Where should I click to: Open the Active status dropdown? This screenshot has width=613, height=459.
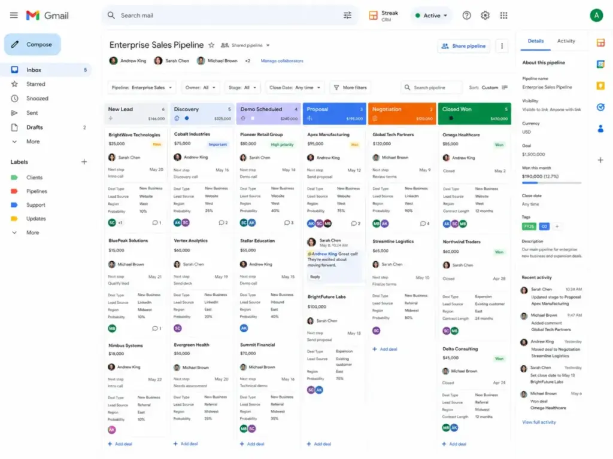coord(431,16)
